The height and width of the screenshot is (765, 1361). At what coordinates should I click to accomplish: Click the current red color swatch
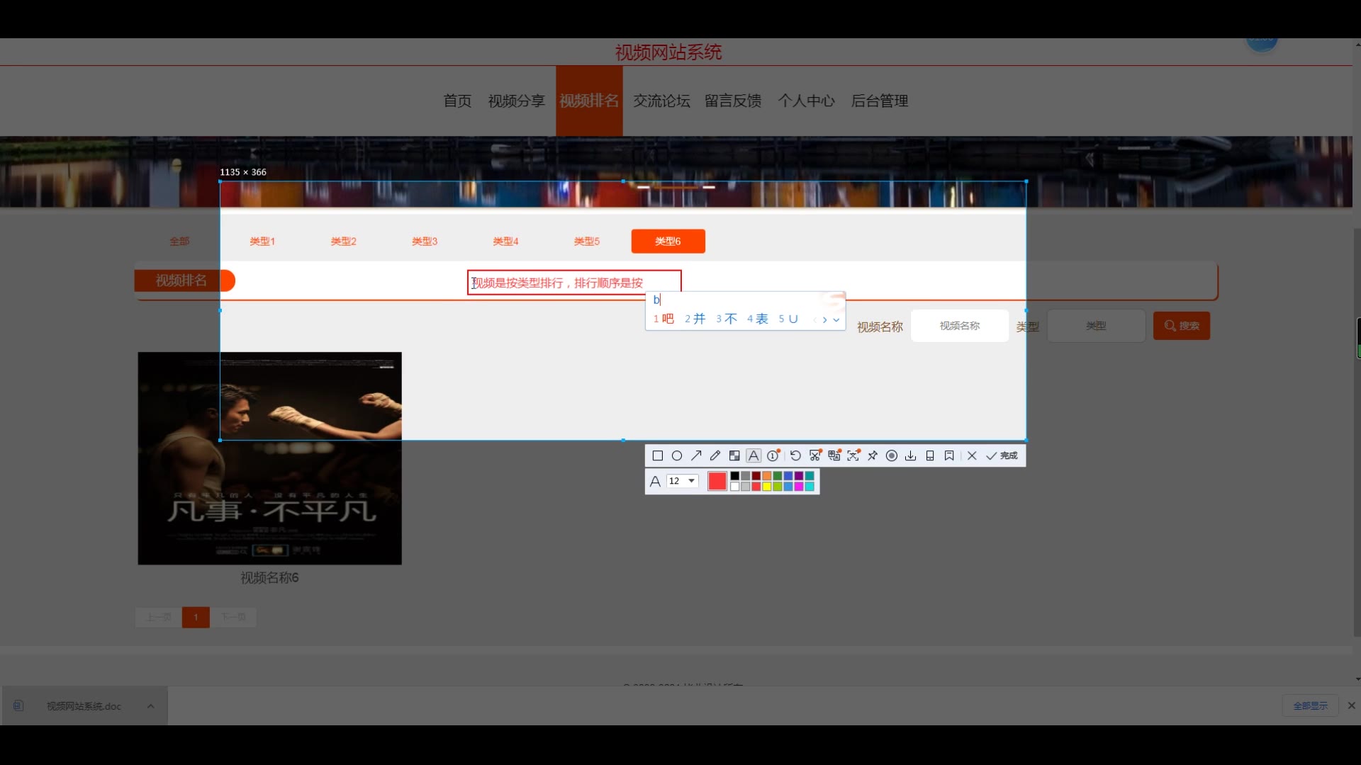pyautogui.click(x=717, y=481)
